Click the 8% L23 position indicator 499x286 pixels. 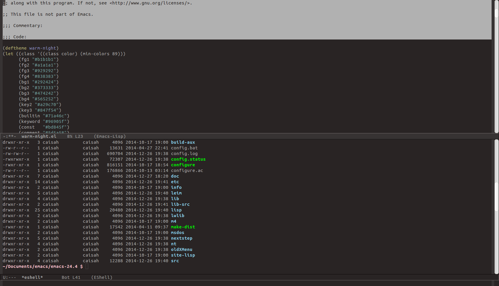click(x=75, y=136)
